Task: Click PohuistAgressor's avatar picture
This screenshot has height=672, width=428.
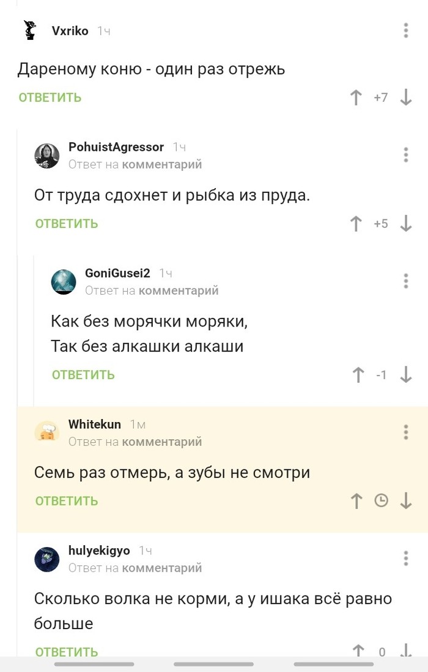Action: [47, 156]
